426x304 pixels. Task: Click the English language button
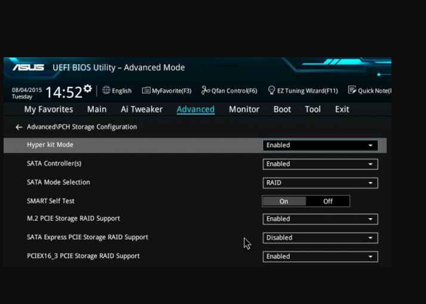(117, 91)
